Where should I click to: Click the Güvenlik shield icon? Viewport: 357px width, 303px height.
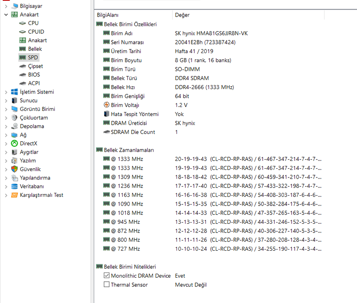(x=14, y=169)
